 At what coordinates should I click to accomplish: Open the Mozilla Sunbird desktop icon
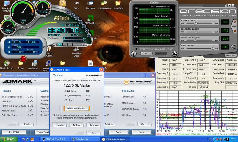pyautogui.click(x=7, y=65)
